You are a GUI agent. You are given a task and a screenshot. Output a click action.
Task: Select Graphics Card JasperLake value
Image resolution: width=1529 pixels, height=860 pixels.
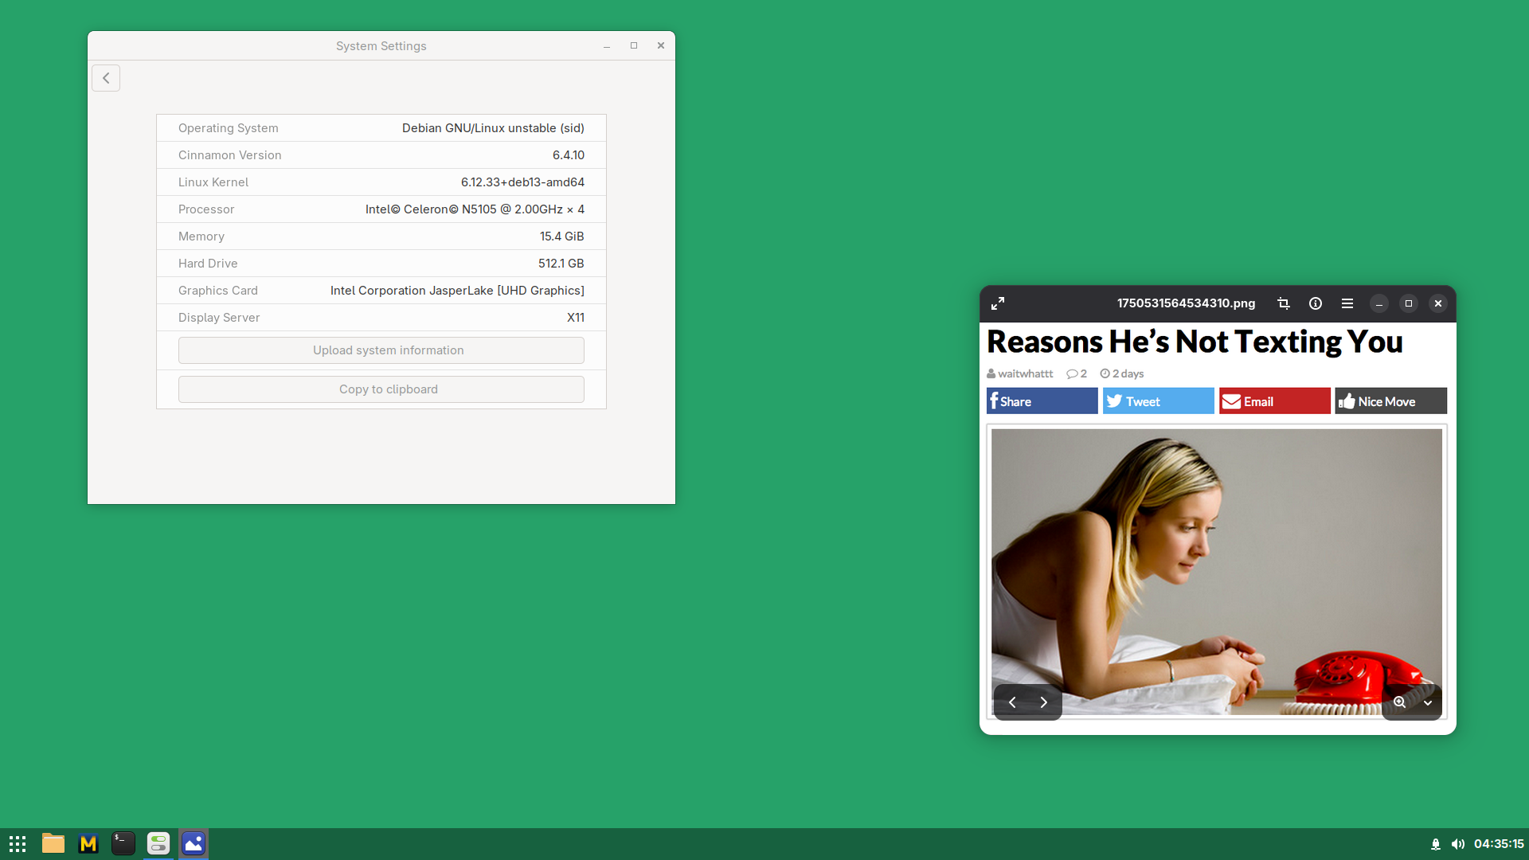457,291
